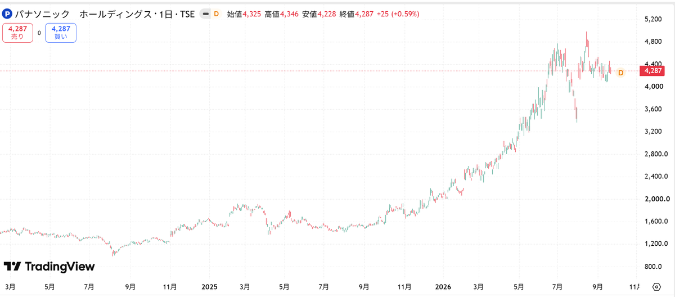Click the Panasonic blue P logo icon
Screen dimensions: 675x297
(x=7, y=13)
